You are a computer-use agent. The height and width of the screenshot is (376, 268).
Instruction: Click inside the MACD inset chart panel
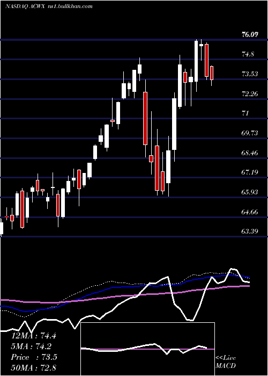[x=147, y=349]
